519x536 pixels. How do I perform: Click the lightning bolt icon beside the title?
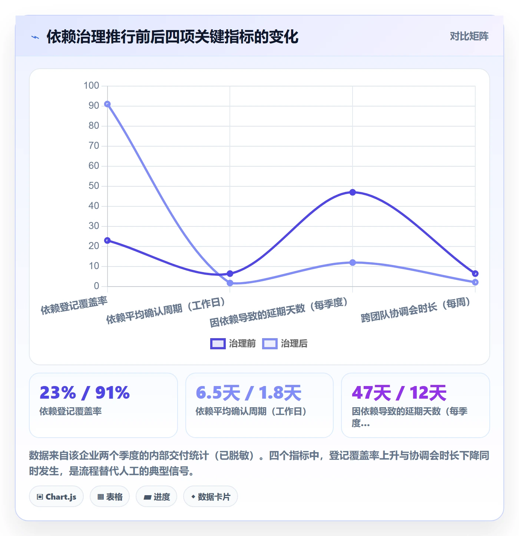point(35,37)
